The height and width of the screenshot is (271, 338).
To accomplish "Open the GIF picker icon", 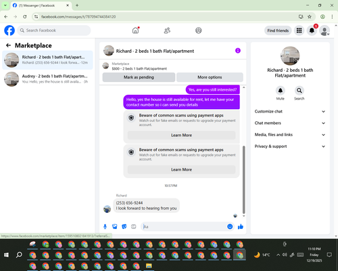I will coord(134,226).
